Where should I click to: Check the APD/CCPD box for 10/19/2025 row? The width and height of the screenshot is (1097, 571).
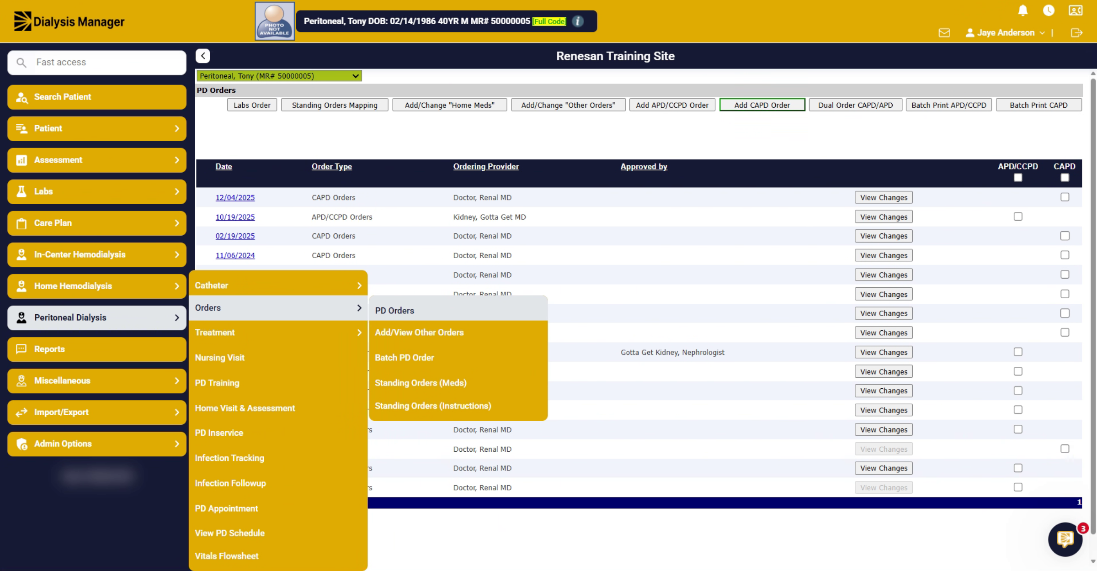coord(1018,217)
